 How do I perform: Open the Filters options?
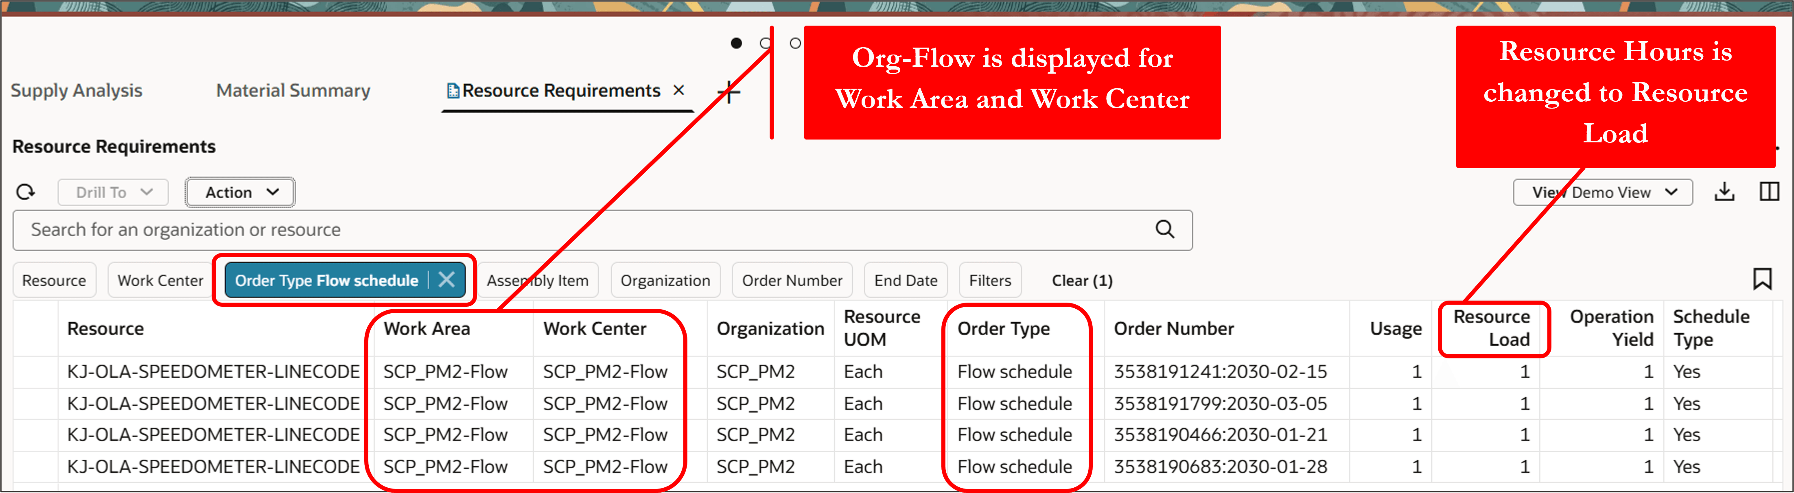click(x=990, y=280)
